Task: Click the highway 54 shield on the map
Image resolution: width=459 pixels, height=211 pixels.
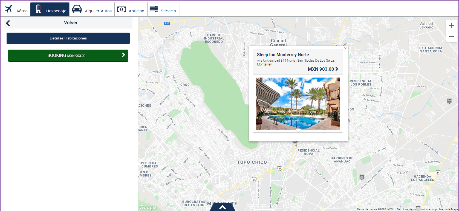Action: pos(438,172)
